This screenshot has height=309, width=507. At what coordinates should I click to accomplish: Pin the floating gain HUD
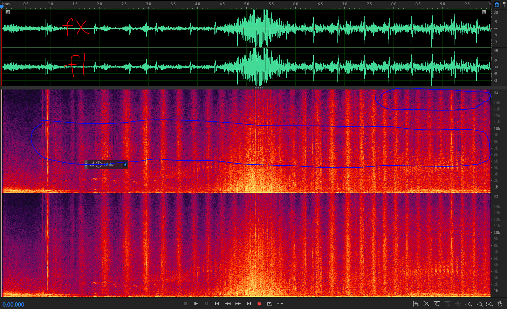click(x=125, y=165)
